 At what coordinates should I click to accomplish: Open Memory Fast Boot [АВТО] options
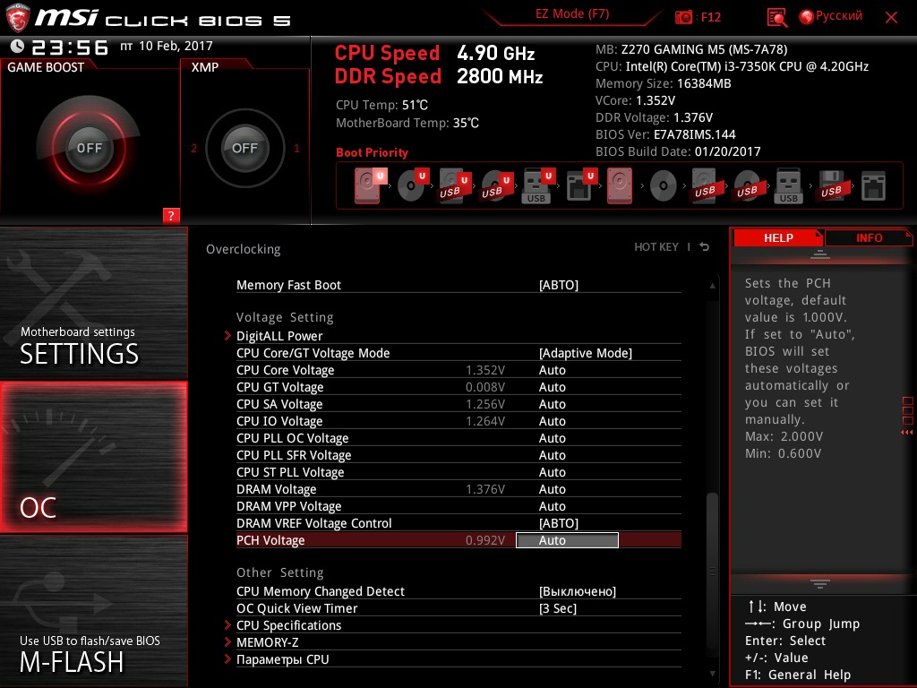click(x=559, y=285)
